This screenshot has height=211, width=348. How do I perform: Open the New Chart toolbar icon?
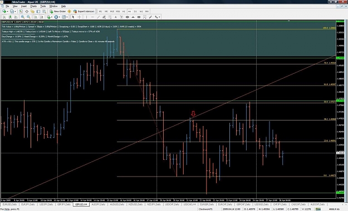coord(4,11)
